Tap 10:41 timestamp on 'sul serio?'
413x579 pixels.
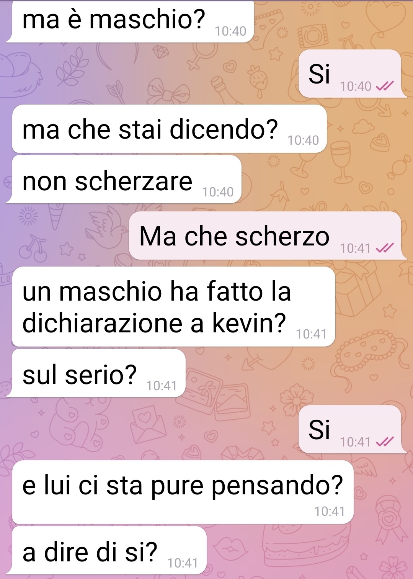tap(162, 386)
